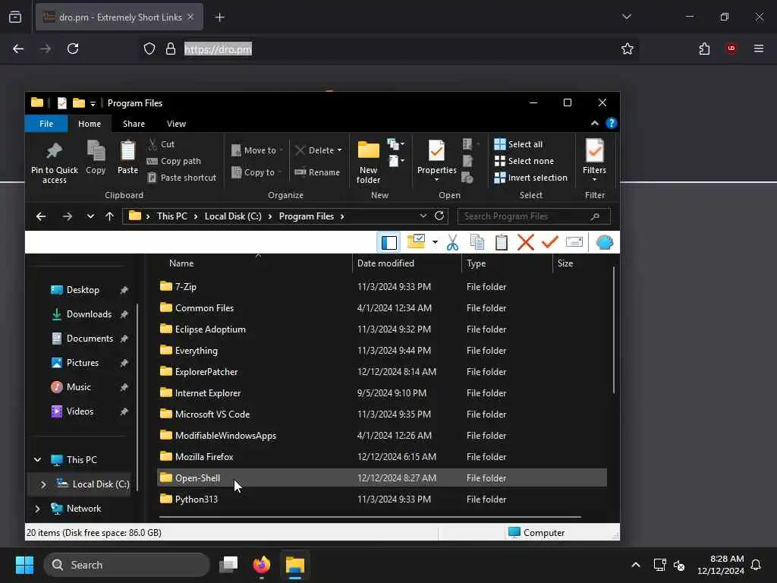Click the Paste ribbon button

127,157
